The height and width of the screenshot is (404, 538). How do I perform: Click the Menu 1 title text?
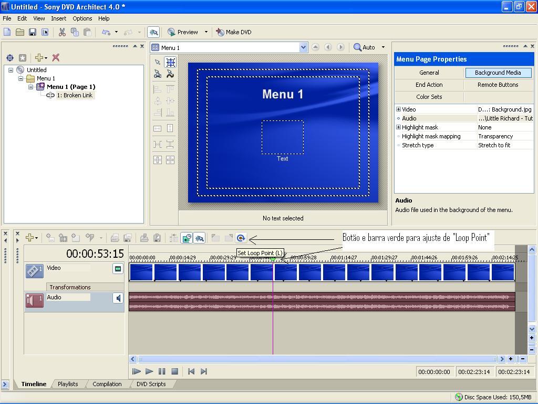[283, 94]
